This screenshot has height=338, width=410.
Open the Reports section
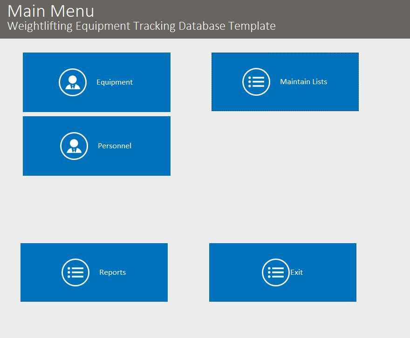tap(94, 272)
